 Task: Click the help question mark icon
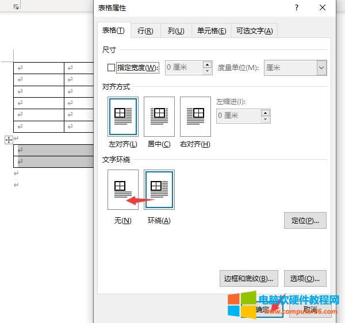297,7
